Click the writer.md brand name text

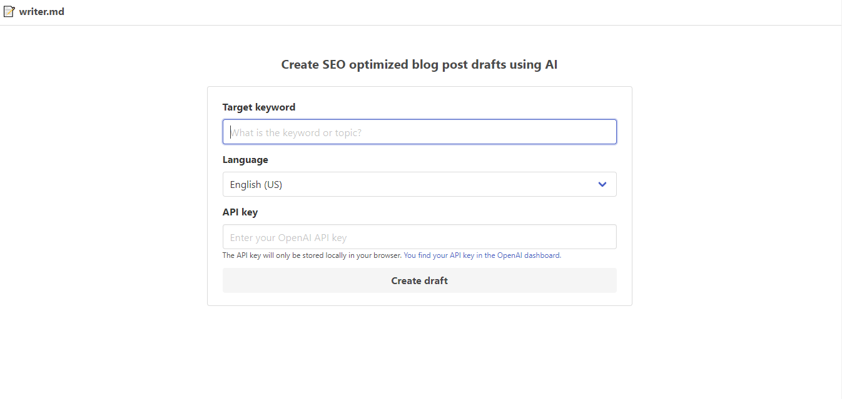(41, 11)
